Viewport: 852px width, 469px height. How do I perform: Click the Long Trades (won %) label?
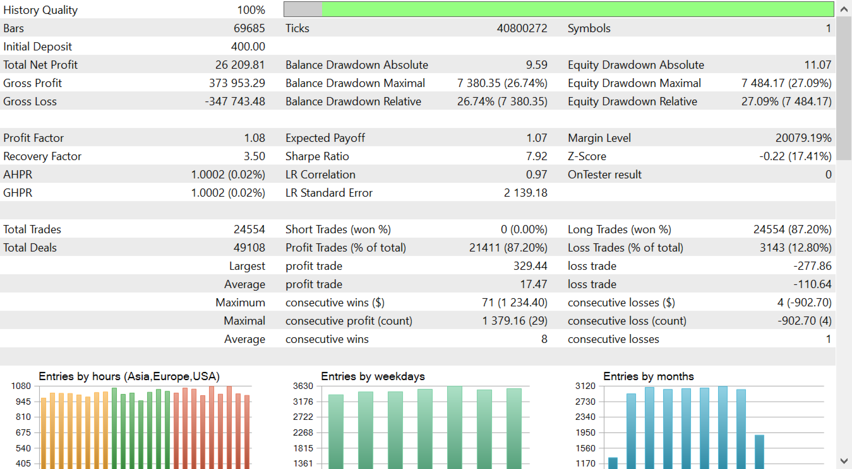[620, 229]
